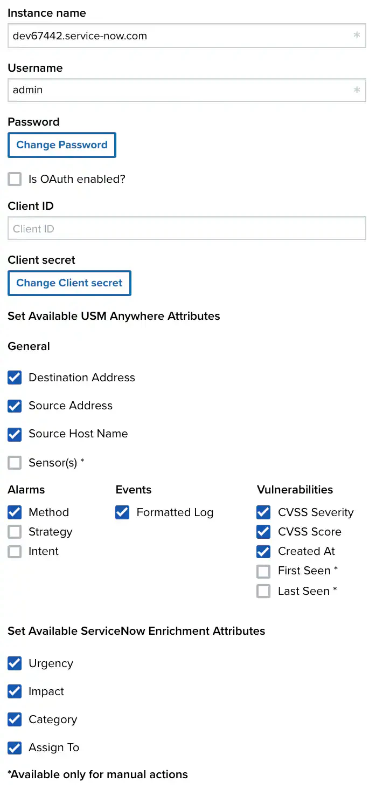Click the Client secret label
The image size is (376, 789).
pyautogui.click(x=41, y=260)
